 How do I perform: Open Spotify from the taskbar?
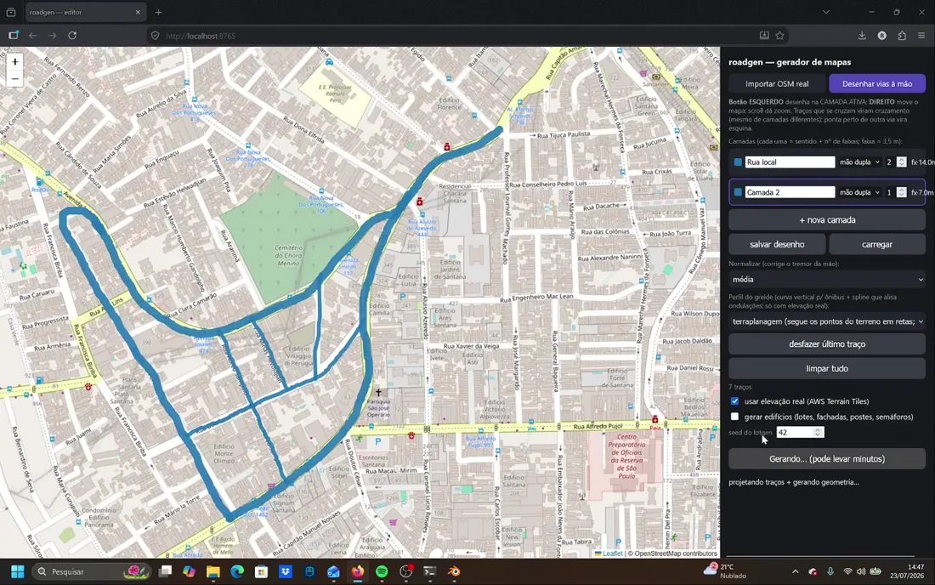382,571
